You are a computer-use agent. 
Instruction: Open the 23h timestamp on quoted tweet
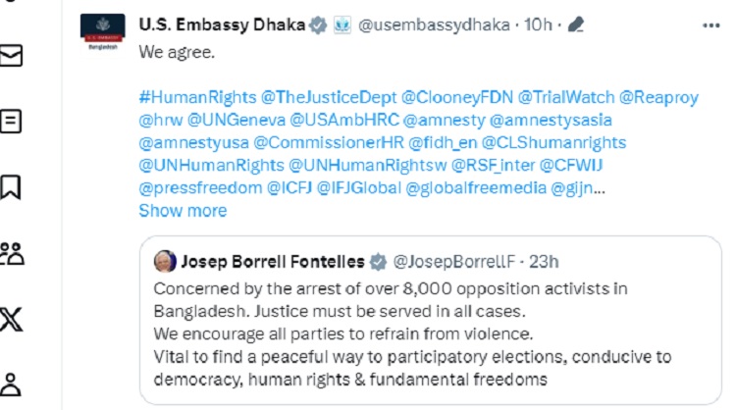[x=545, y=261]
